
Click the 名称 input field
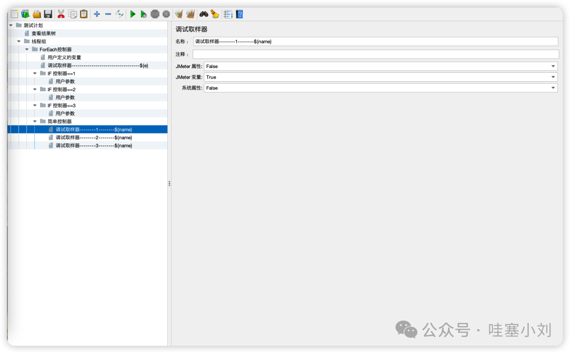[x=376, y=42]
